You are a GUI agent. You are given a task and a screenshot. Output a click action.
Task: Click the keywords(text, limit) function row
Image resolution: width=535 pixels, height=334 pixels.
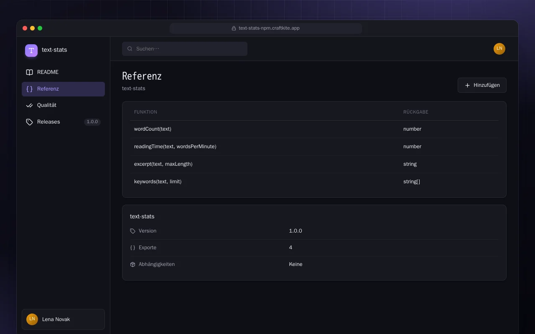(314, 182)
